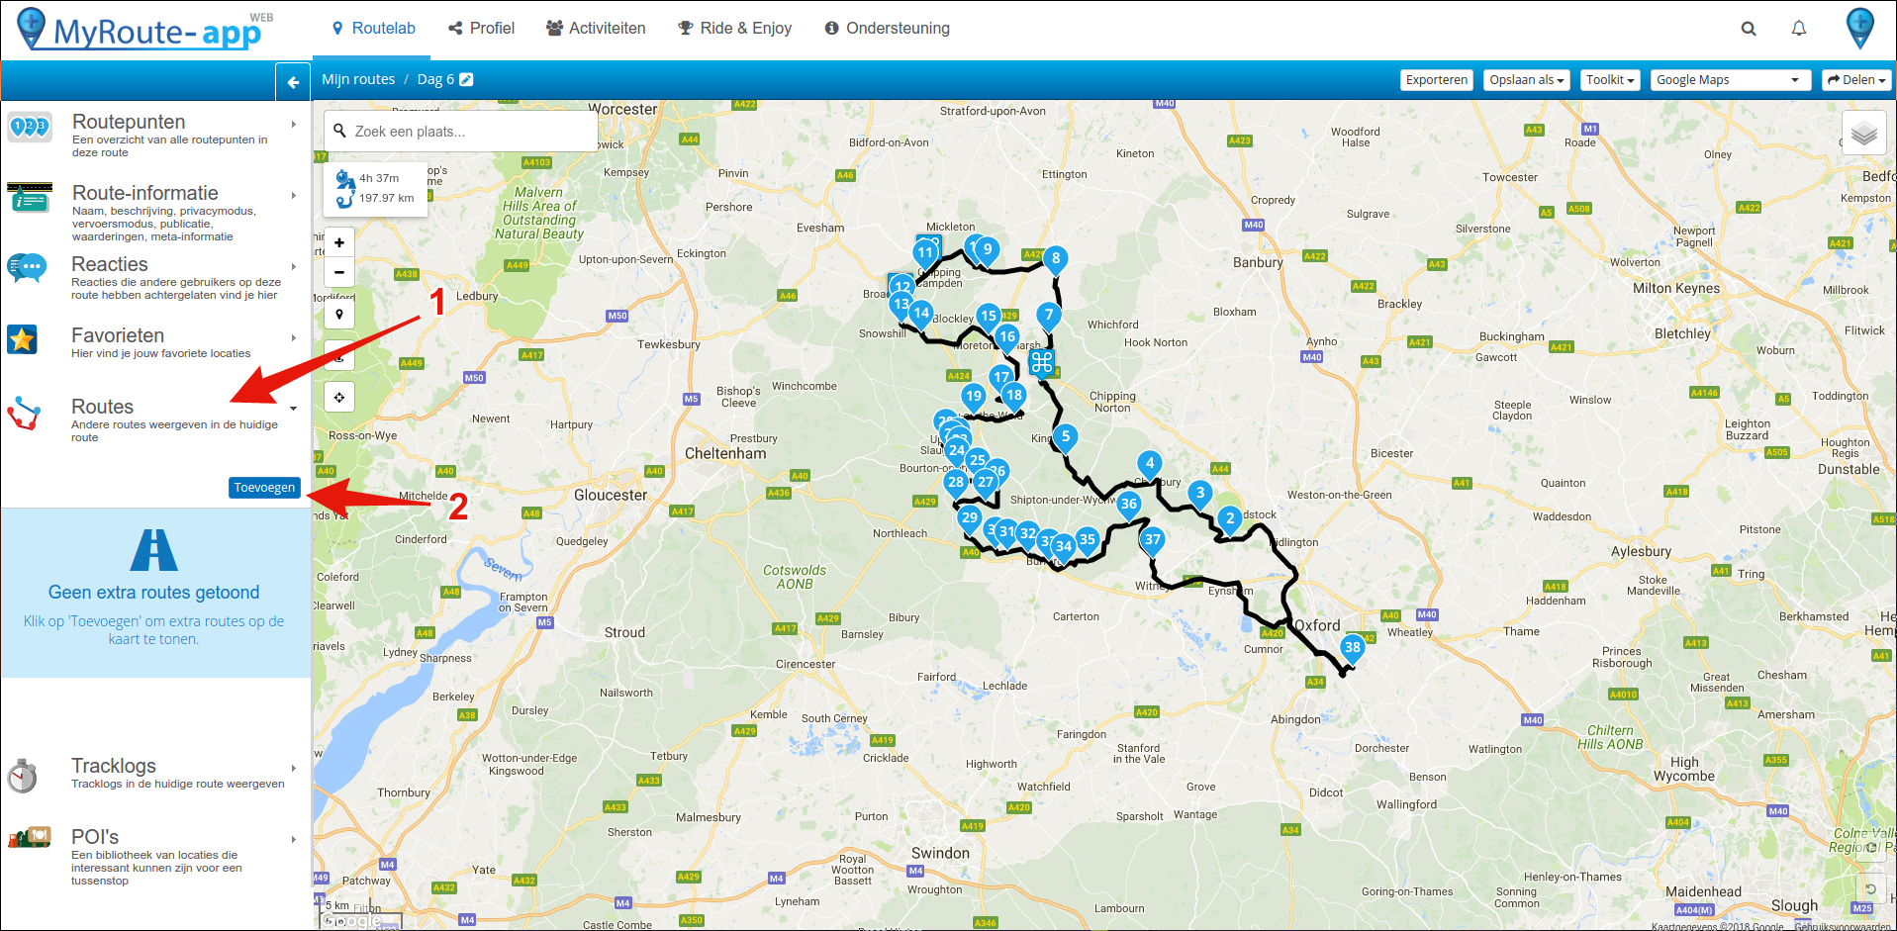This screenshot has height=931, width=1897.
Task: Center the map with the crosshair tool
Action: [x=339, y=397]
